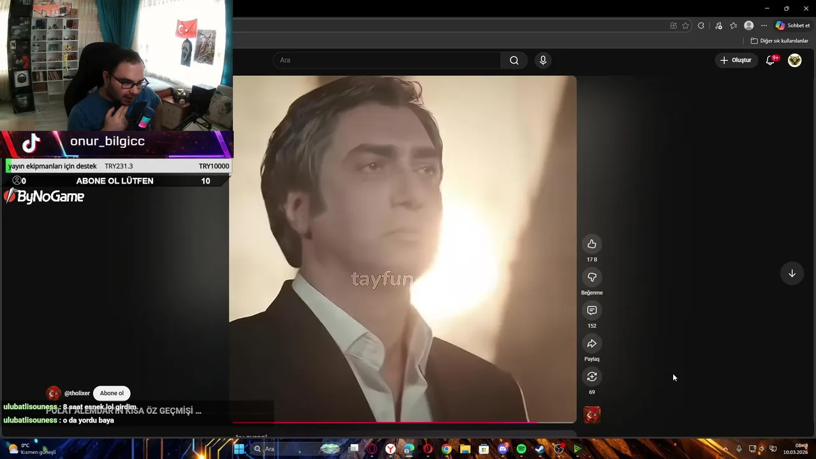Open Discord from the taskbar
Screen dimensions: 816x459
tap(503, 449)
